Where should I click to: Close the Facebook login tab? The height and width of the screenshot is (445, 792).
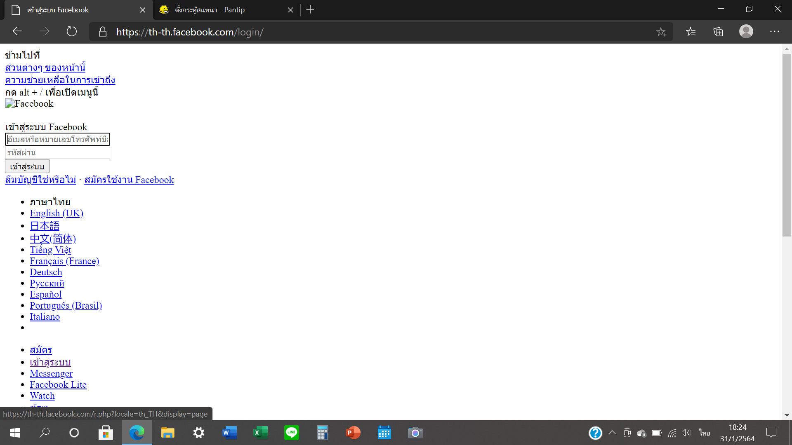[143, 10]
